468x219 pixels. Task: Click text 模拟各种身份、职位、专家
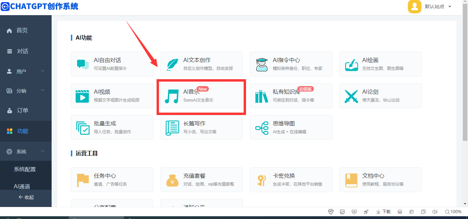(298, 69)
